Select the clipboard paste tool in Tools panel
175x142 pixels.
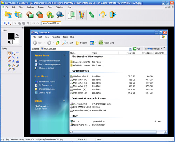(x=14, y=69)
